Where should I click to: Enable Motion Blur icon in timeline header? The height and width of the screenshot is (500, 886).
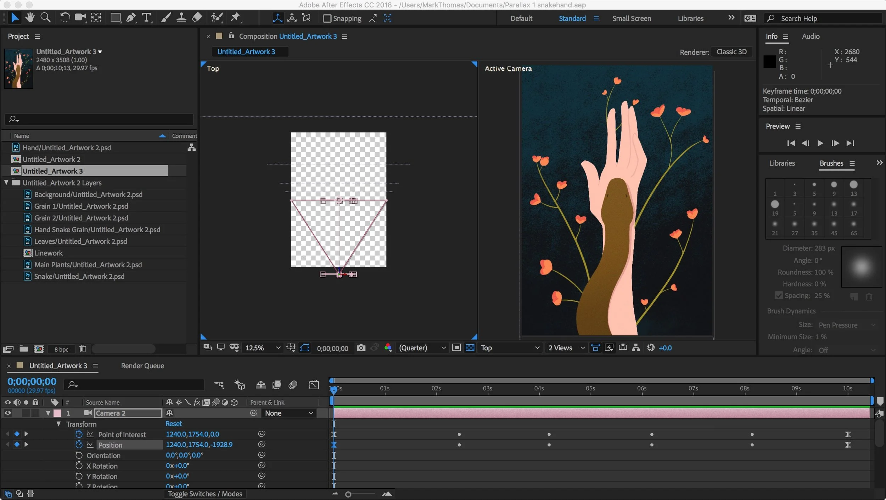(293, 385)
